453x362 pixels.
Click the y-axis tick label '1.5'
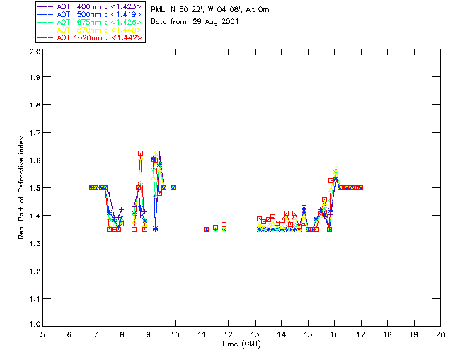[x=35, y=188]
